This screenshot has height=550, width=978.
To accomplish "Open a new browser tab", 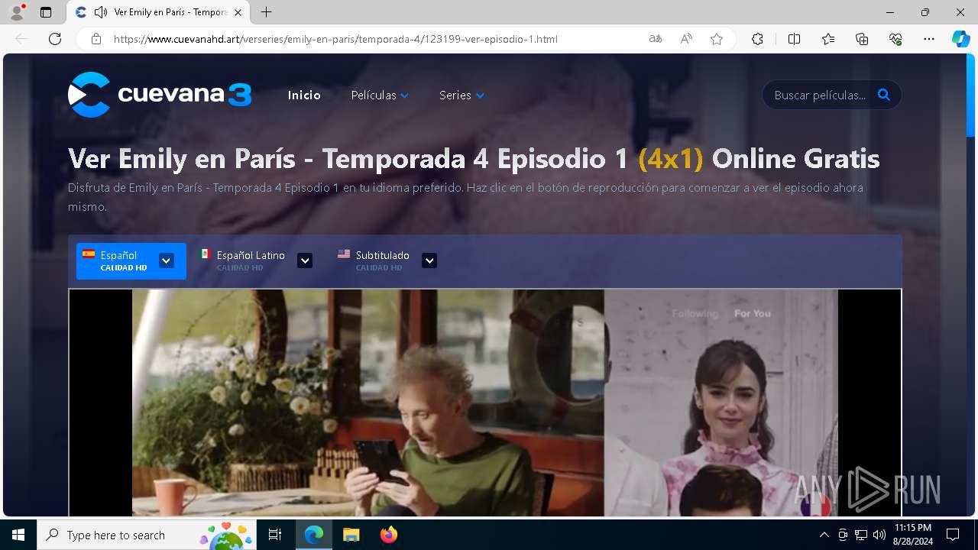I will pyautogui.click(x=266, y=12).
